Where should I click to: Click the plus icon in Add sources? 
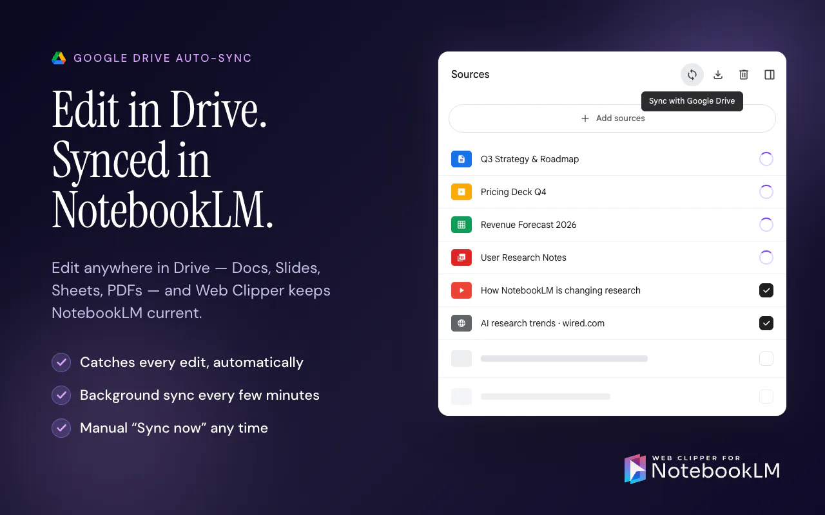(x=585, y=118)
